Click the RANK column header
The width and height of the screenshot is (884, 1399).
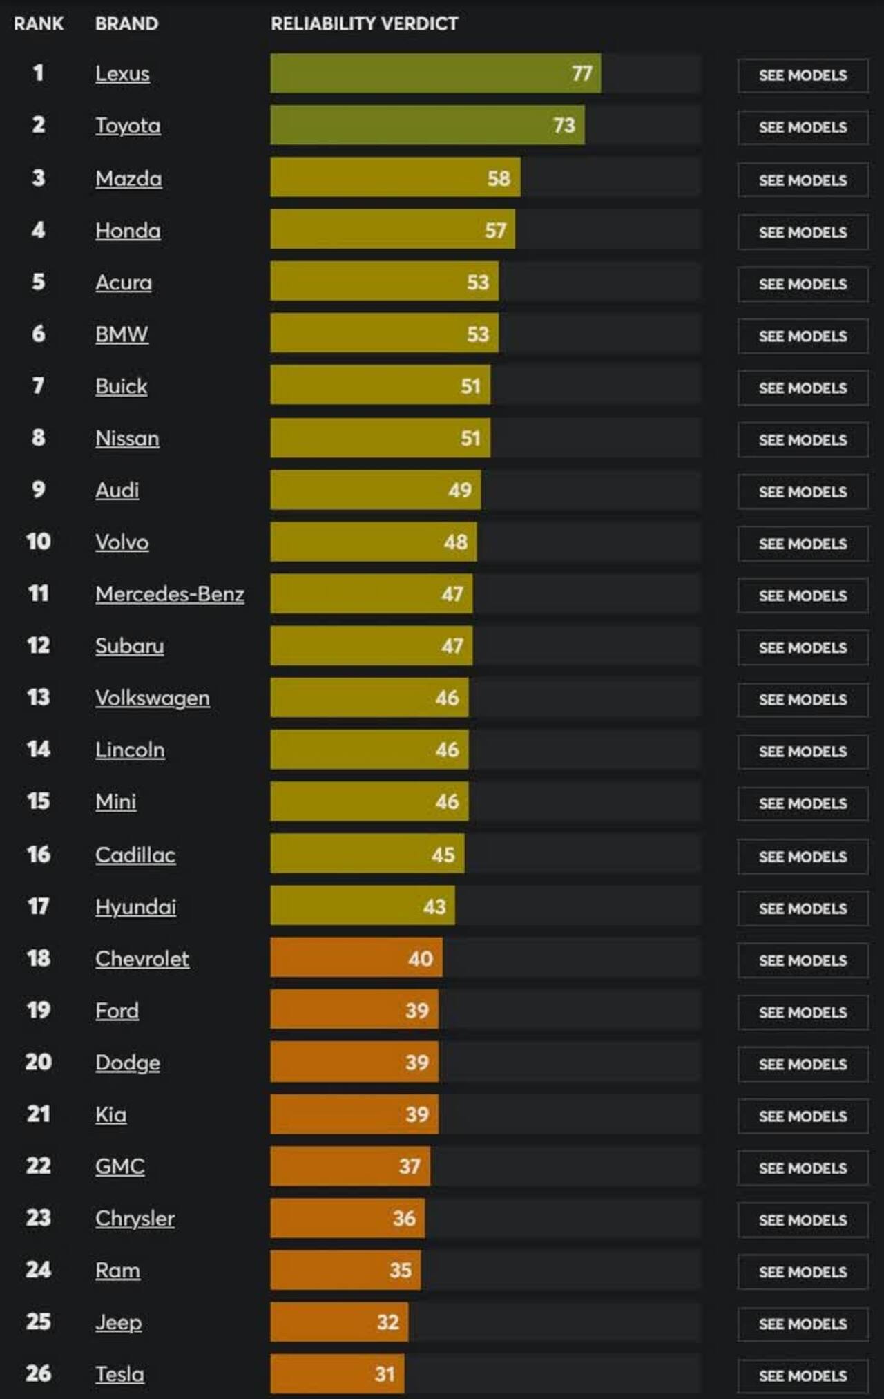coord(39,23)
